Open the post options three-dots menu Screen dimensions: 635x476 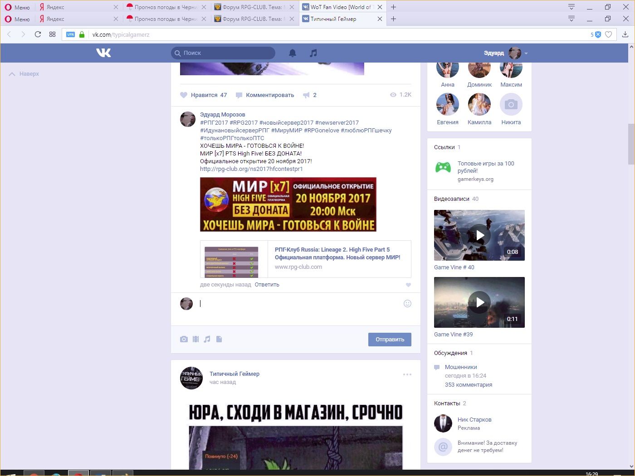(x=407, y=374)
